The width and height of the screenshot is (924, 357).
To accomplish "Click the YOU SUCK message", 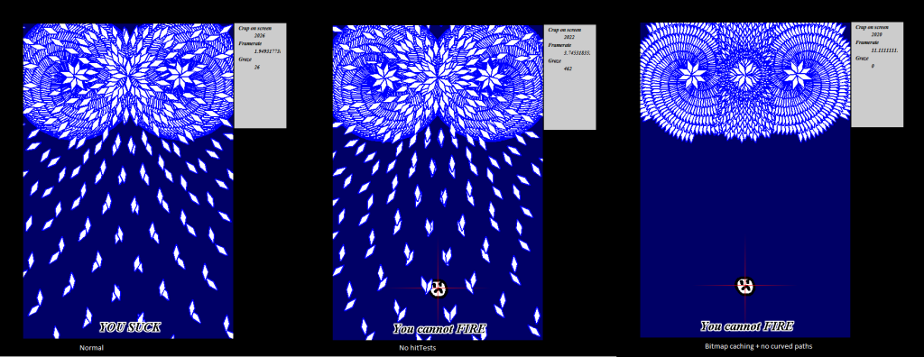I will tap(130, 327).
